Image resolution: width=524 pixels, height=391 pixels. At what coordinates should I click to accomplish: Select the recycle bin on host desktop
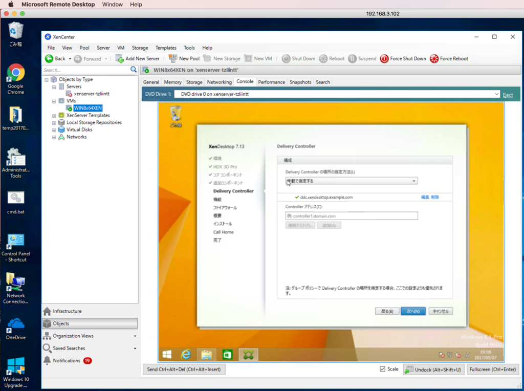pyautogui.click(x=15, y=34)
